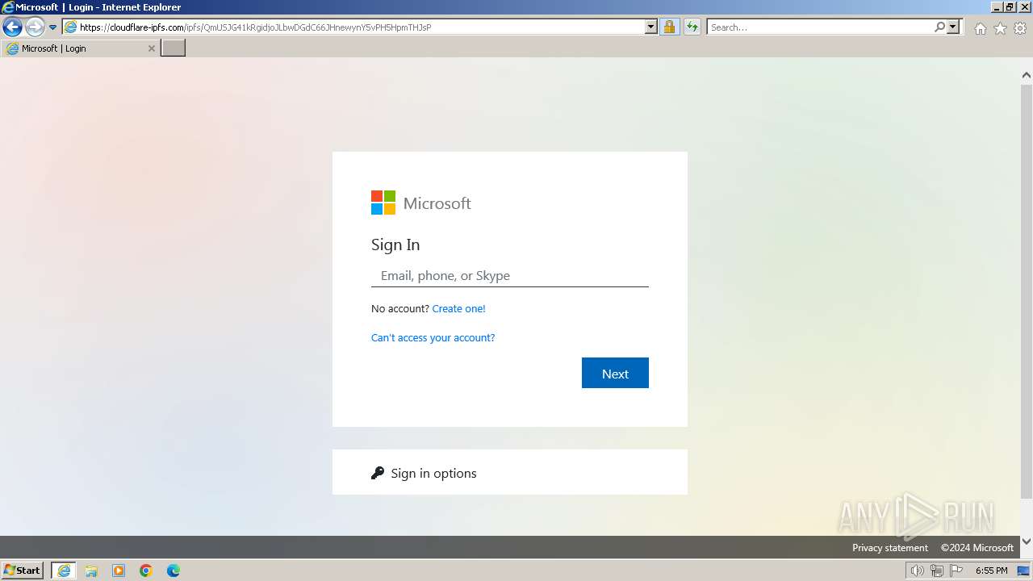The width and height of the screenshot is (1033, 581).
Task: Click the page scrollbar up arrow
Action: pyautogui.click(x=1026, y=75)
